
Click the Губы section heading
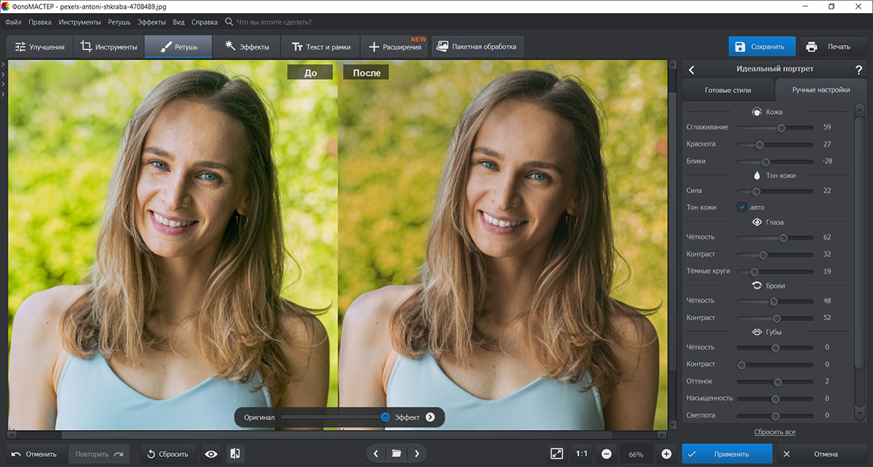tap(768, 332)
